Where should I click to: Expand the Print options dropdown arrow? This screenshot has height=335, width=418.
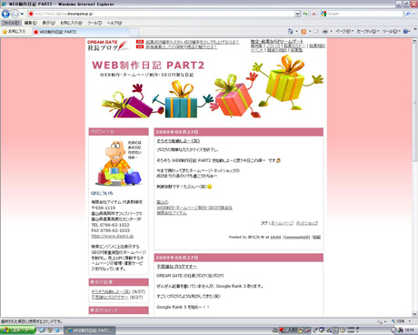pyautogui.click(x=331, y=31)
